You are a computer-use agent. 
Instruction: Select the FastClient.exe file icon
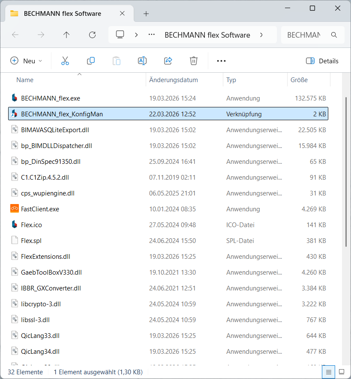pyautogui.click(x=15, y=209)
